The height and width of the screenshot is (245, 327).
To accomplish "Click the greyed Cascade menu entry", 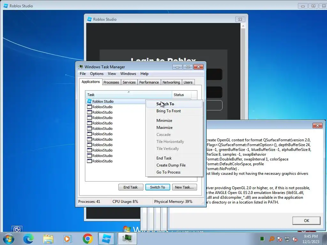I will (x=174, y=135).
